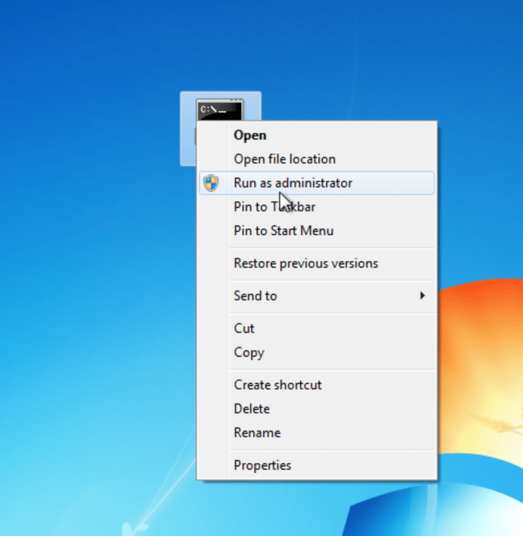Image resolution: width=523 pixels, height=536 pixels.
Task: Open Properties for the shortcut
Action: (262, 465)
